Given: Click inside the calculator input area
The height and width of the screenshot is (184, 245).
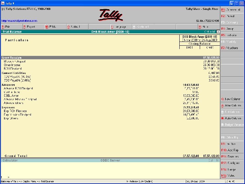Looking at the screenshot, I should [110, 171].
